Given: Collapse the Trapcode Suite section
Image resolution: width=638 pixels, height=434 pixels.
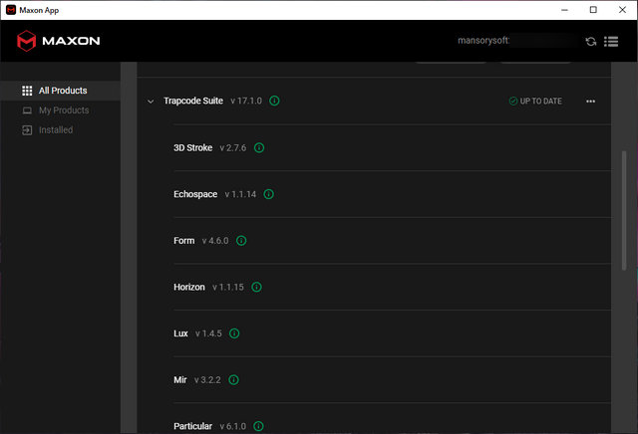Looking at the screenshot, I should (x=151, y=102).
